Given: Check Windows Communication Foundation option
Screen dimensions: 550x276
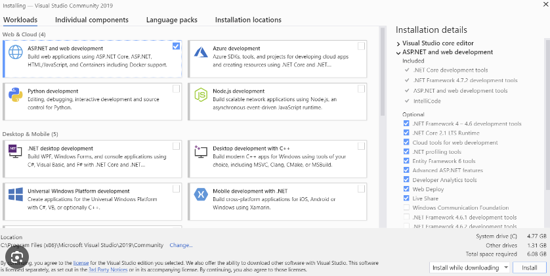Looking at the screenshot, I should [x=406, y=208].
